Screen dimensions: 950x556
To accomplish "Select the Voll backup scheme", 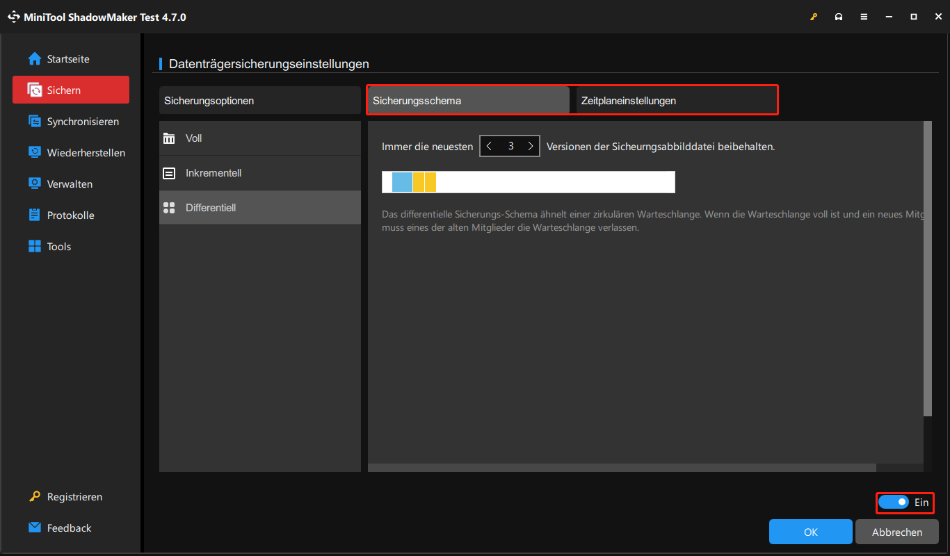I will [260, 138].
